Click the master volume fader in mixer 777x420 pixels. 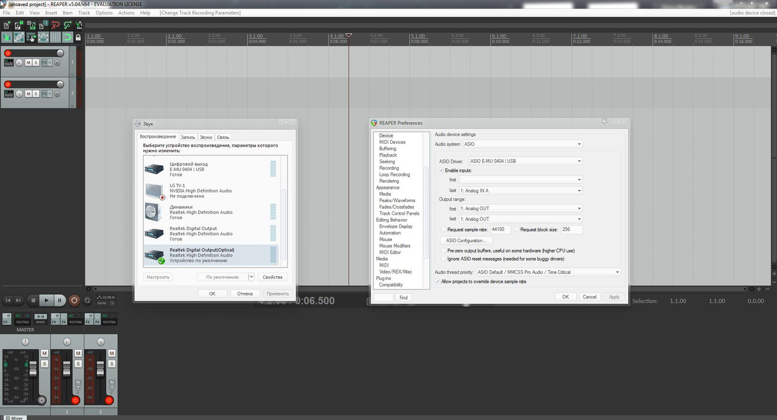[x=33, y=368]
